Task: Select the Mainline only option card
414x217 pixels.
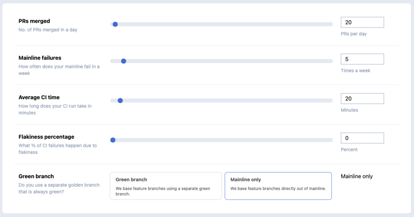Action: tap(278, 186)
